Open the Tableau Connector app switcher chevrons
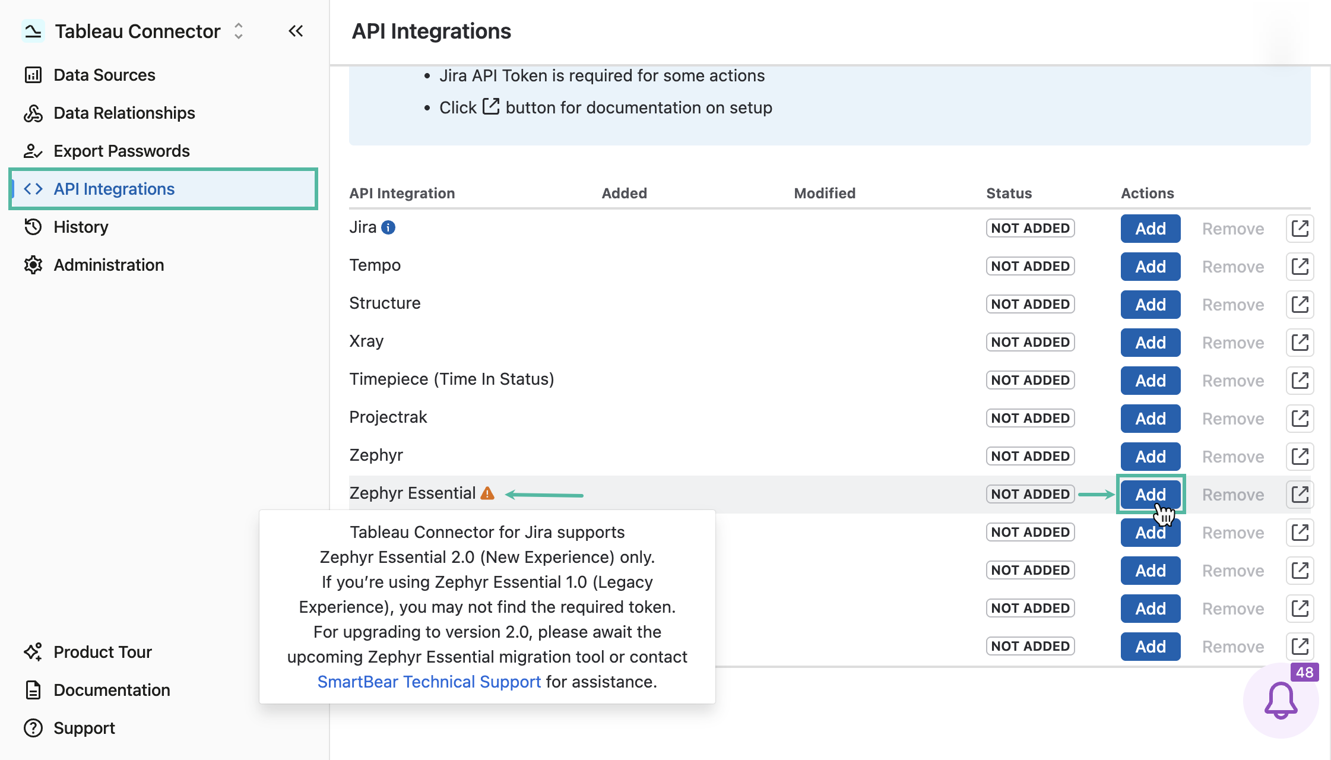Viewport: 1331px width, 760px height. (x=239, y=31)
